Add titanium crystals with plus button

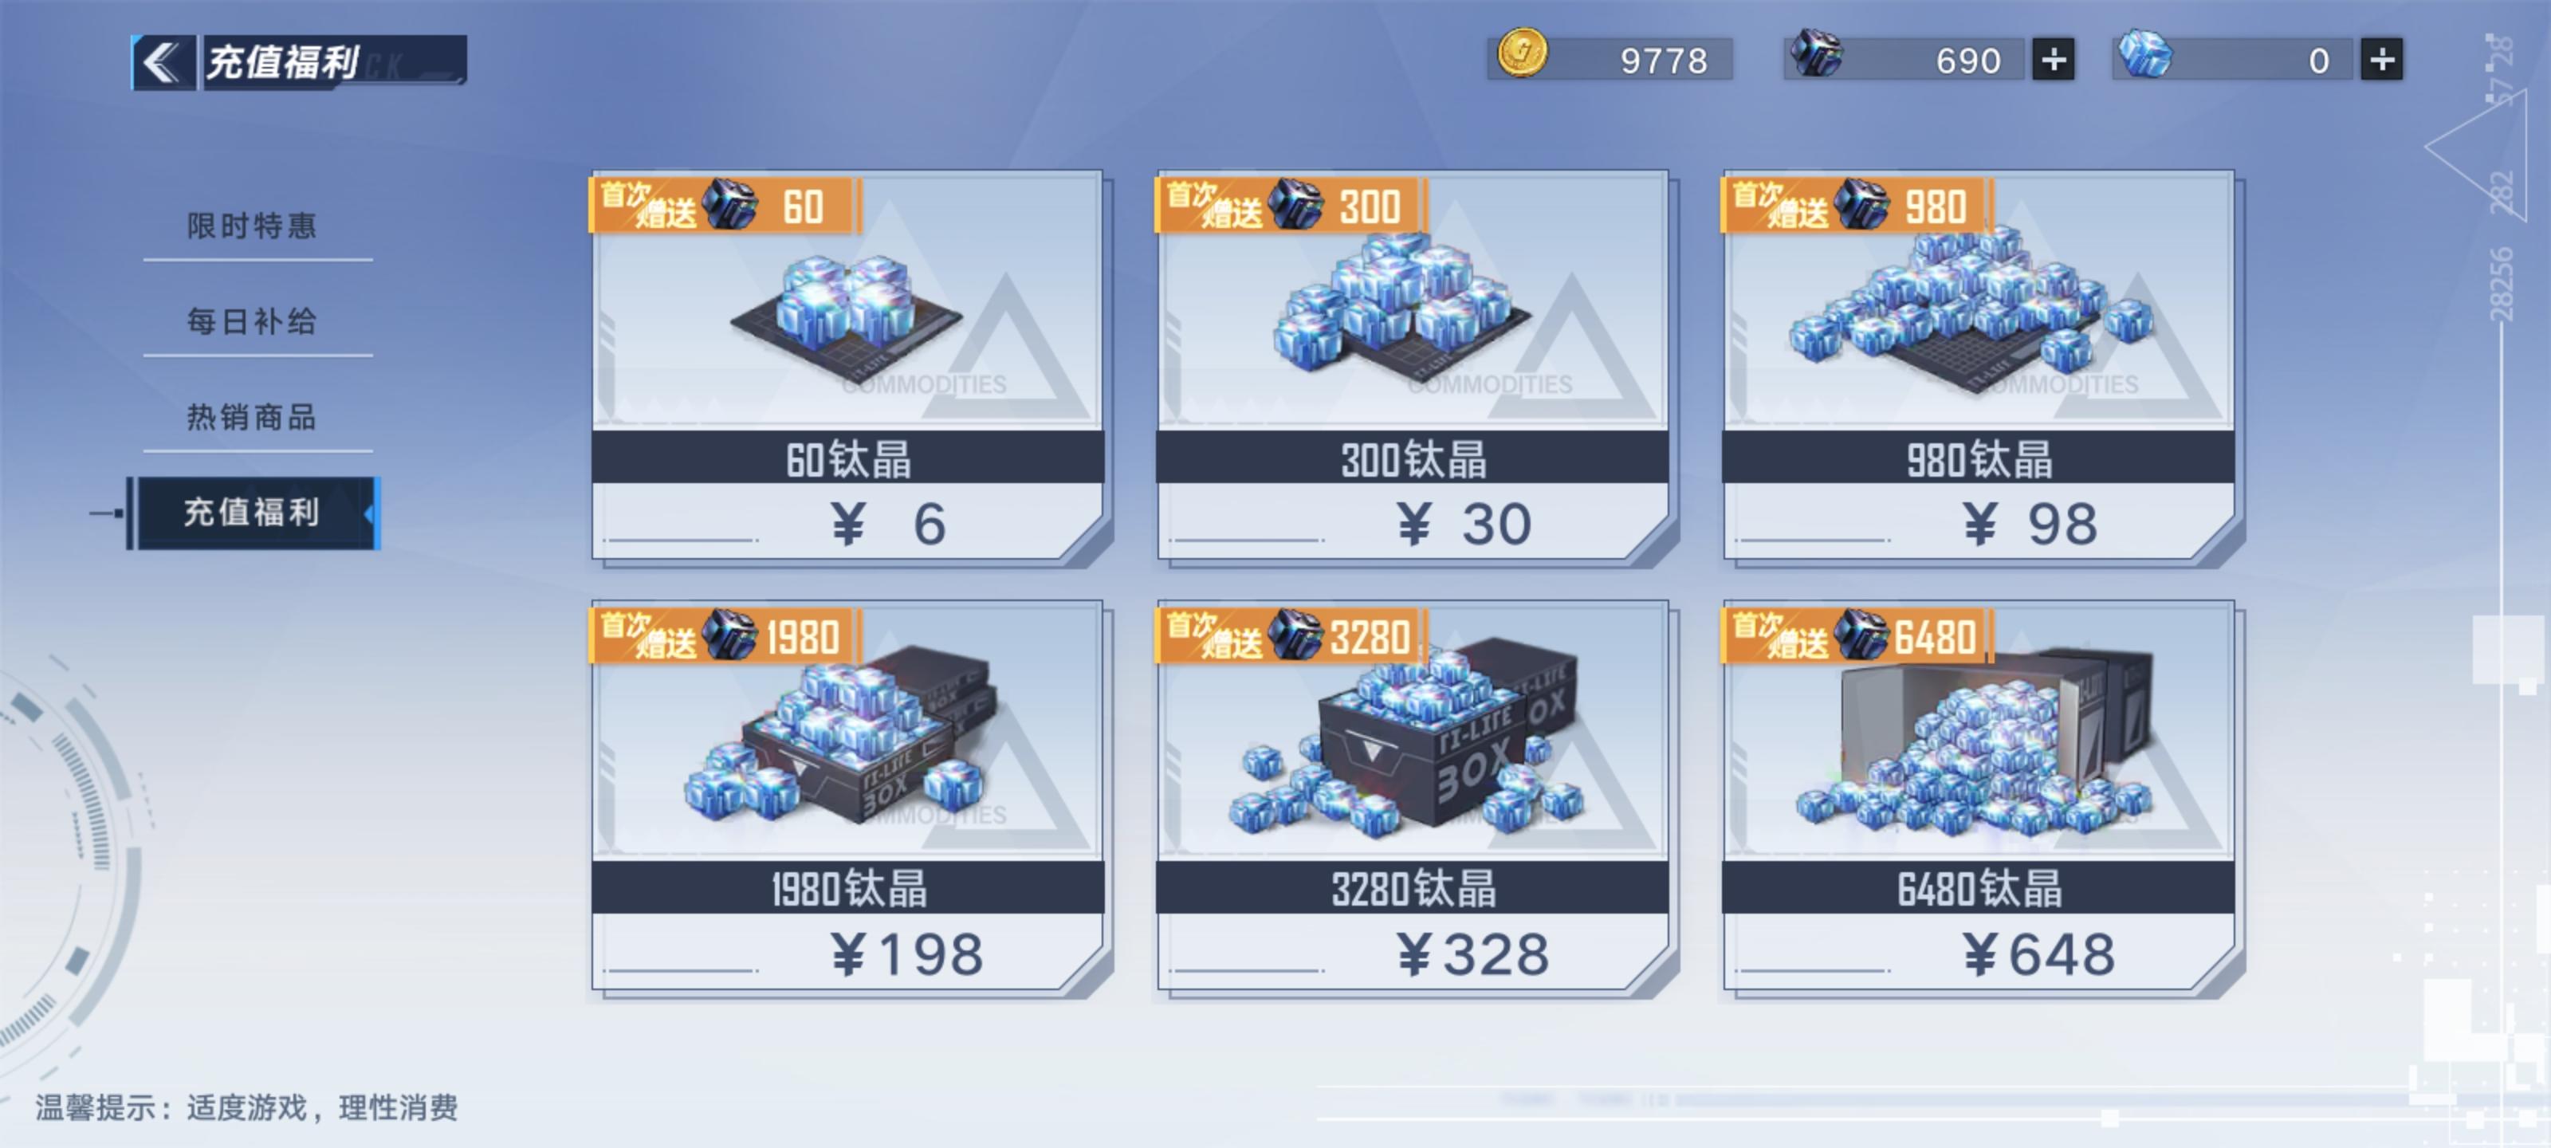pyautogui.click(x=2382, y=60)
